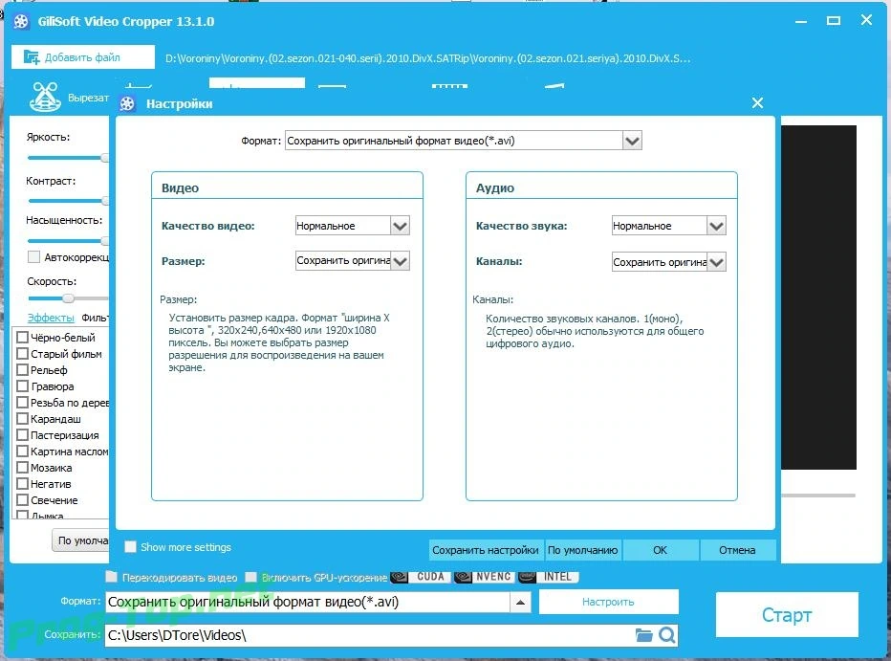The image size is (891, 661).
Task: Check the Карандаш effect
Action: 23,419
